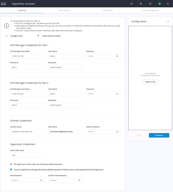Click Select a File button
173x192 pixels.
tap(150, 82)
